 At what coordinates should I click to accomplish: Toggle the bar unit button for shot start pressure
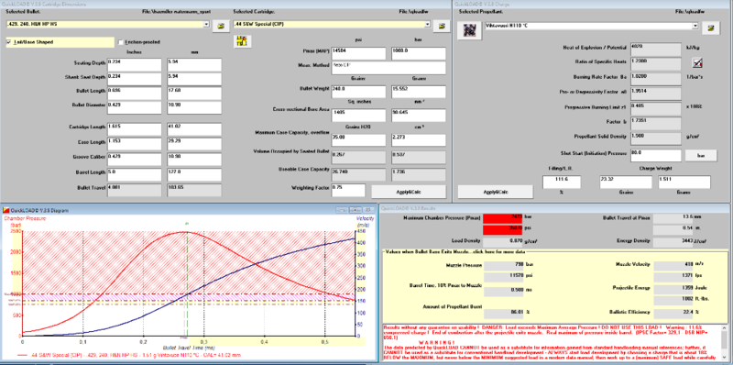tap(701, 155)
